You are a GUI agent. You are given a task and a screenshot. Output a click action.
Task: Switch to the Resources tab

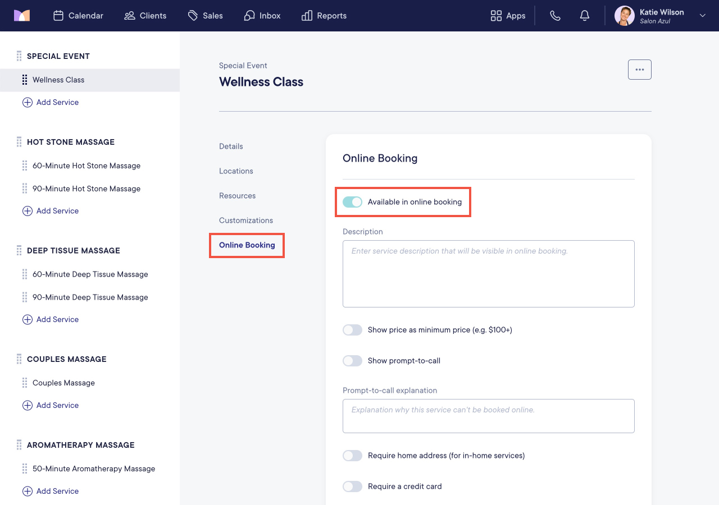pyautogui.click(x=237, y=196)
